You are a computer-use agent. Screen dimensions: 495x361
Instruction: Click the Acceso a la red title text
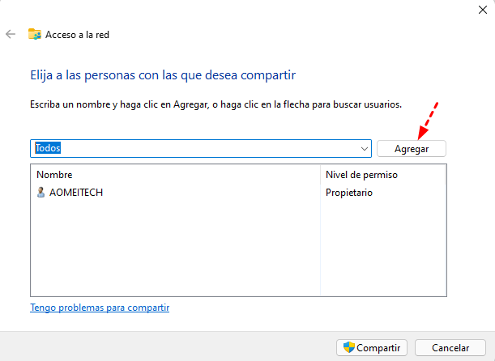(x=77, y=34)
